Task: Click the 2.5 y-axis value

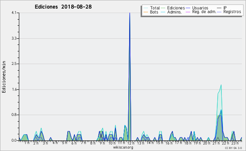Action: pos(14,64)
